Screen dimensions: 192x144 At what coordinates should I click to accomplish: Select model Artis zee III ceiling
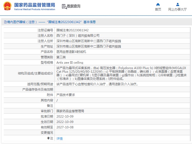(x=70, y=63)
